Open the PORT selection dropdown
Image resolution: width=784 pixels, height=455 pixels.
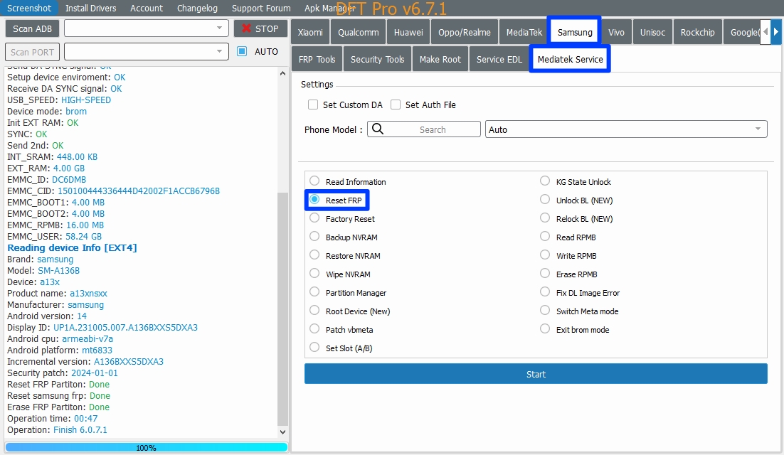coord(147,51)
